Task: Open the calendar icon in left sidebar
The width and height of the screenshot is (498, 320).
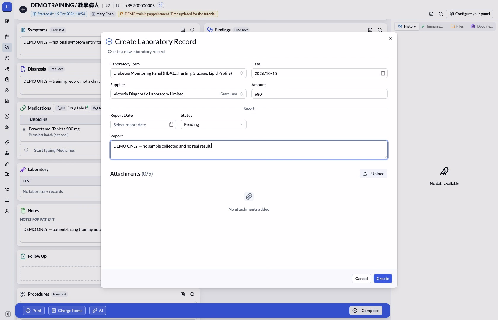Action: (x=7, y=37)
